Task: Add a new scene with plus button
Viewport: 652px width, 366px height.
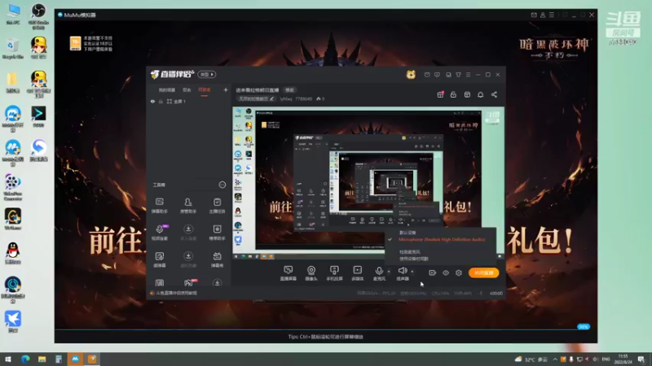Action: click(226, 89)
